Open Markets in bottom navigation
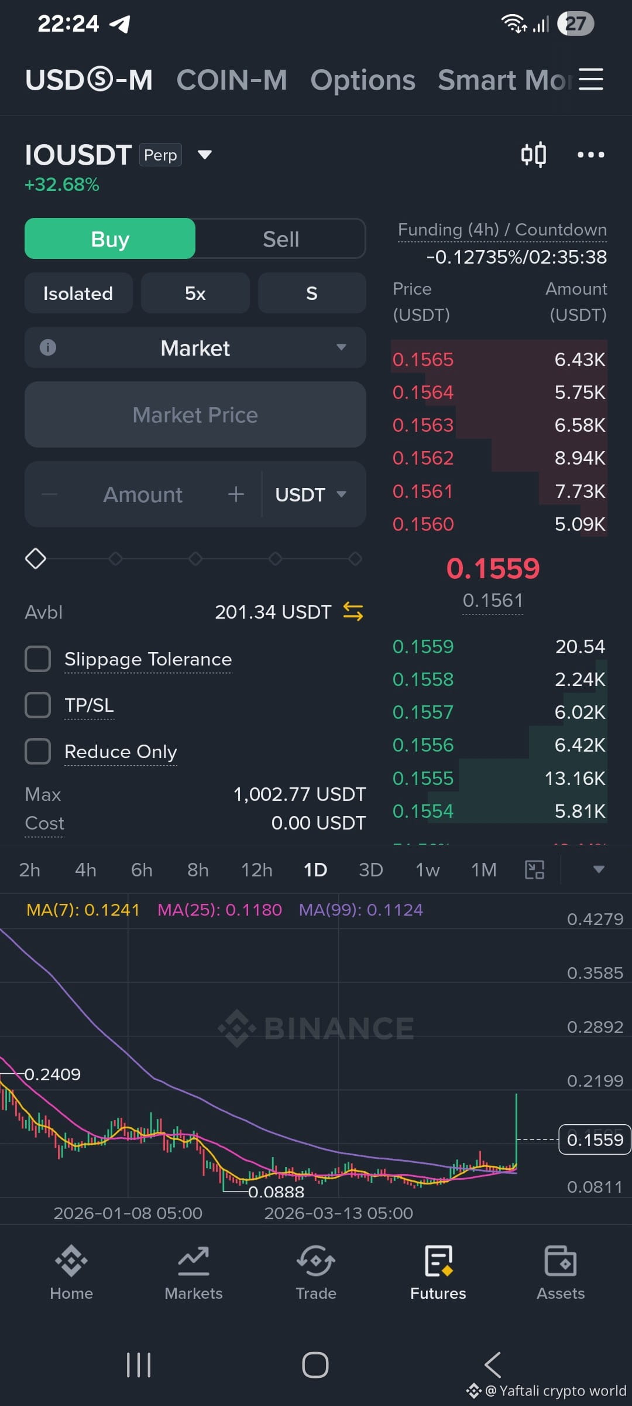Viewport: 632px width, 1406px height. (194, 1272)
